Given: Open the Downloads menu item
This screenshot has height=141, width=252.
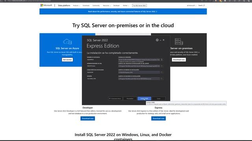Looking at the screenshot, I should 86,5.
